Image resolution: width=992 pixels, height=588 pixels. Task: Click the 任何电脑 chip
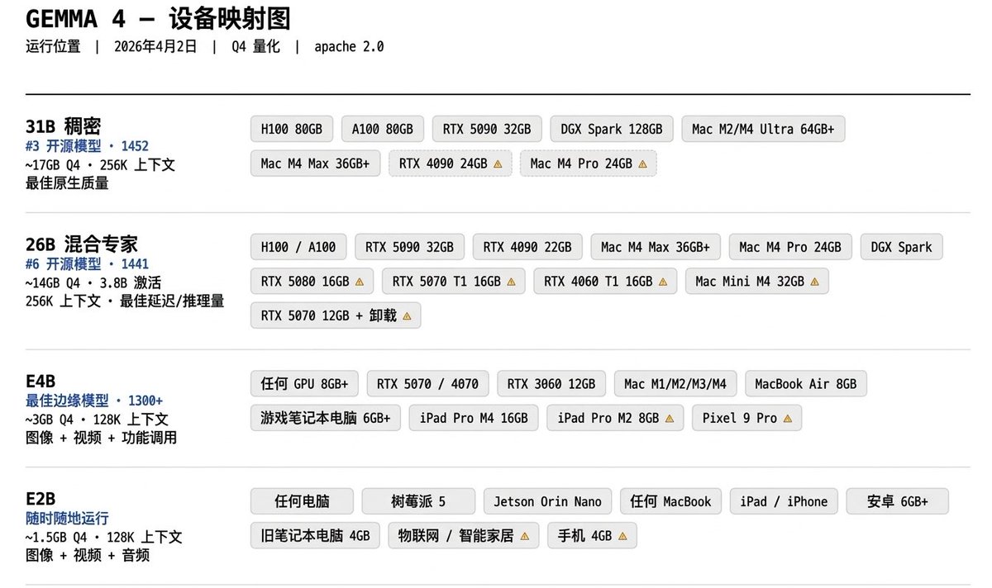coord(302,501)
